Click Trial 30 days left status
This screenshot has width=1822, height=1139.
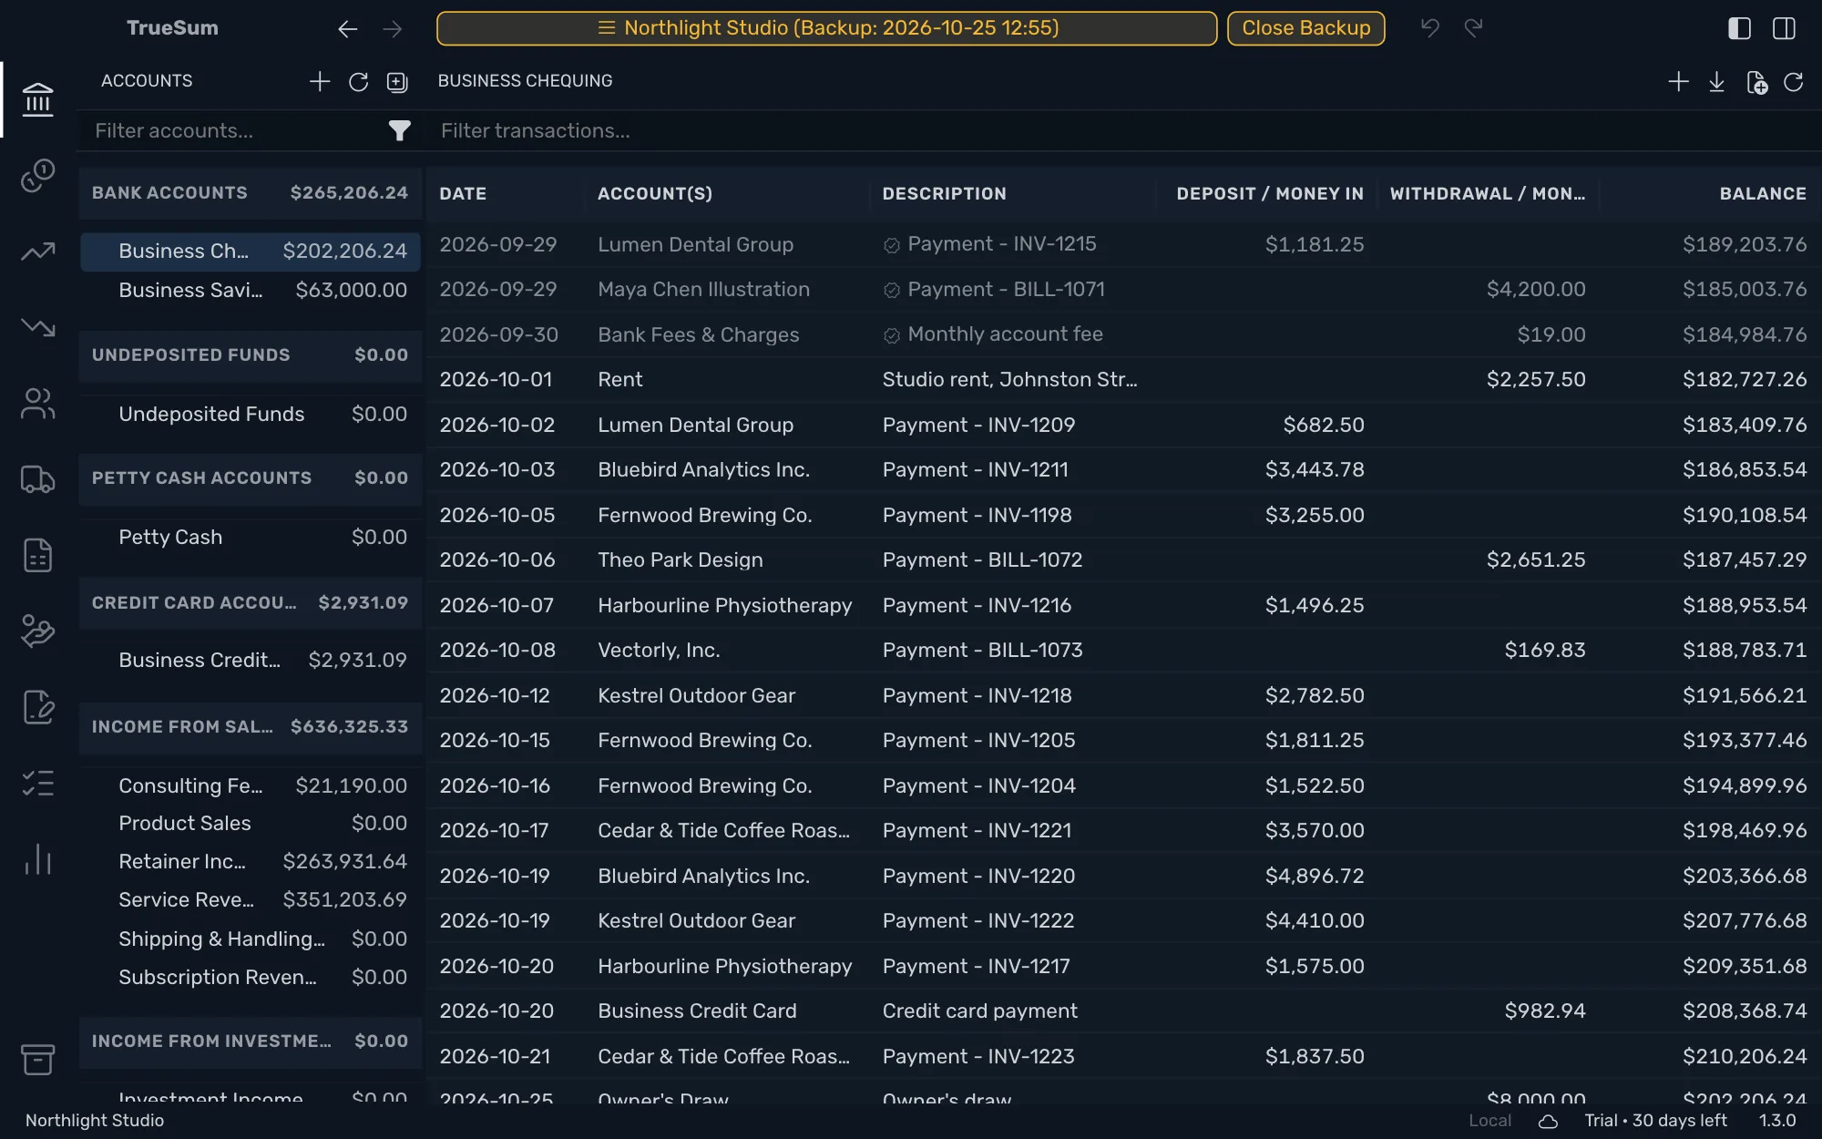point(1655,1121)
